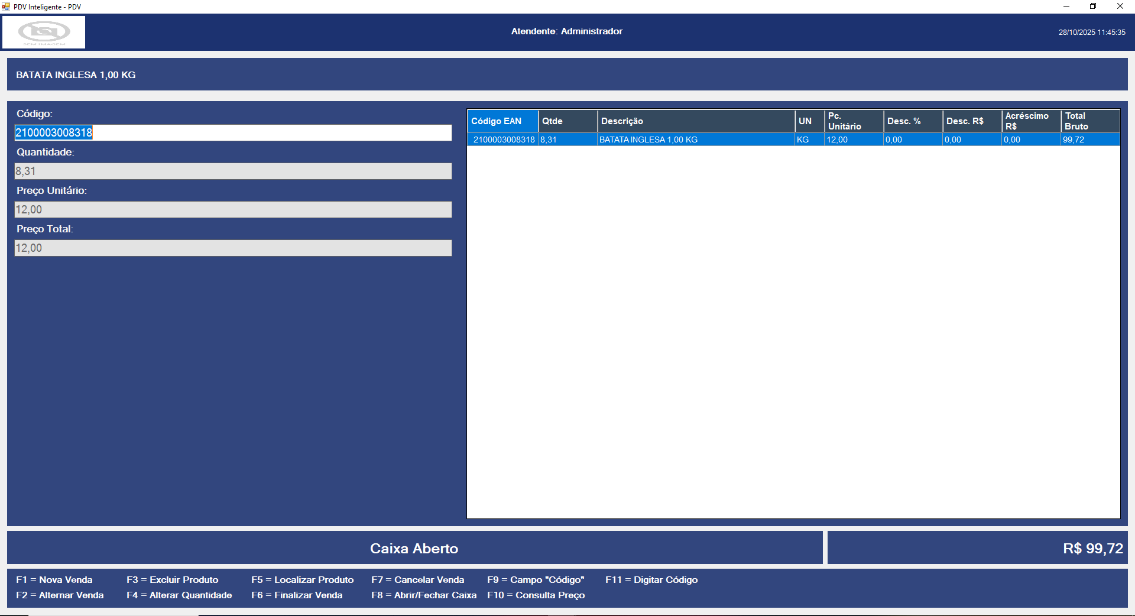Click the Preço Unitário field
This screenshot has width=1135, height=616.
(x=233, y=210)
